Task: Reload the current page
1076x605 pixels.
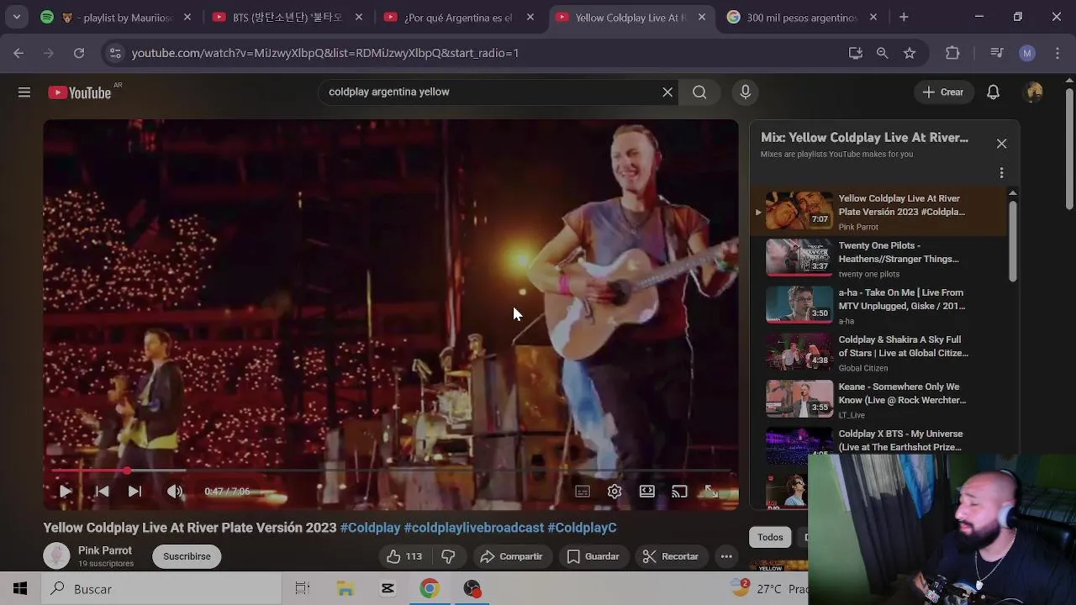Action: [x=79, y=53]
